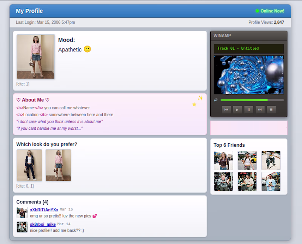Choose the navy tracksuit look photo
The height and width of the screenshot is (244, 302).
click(x=29, y=165)
